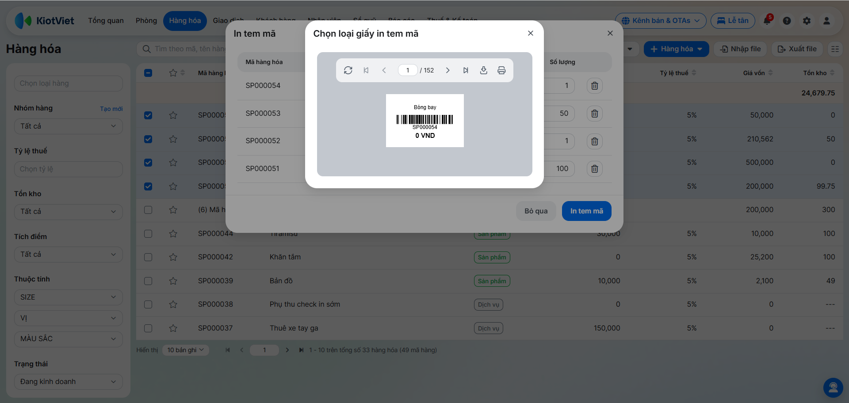Open the Lễ tân reception button
The image size is (849, 403).
(x=733, y=21)
